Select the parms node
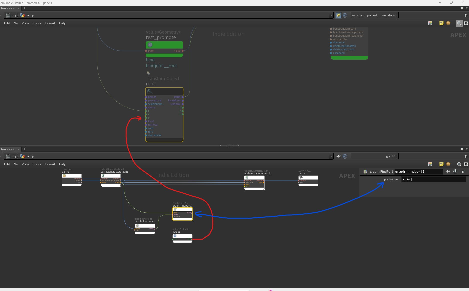 pos(72,180)
